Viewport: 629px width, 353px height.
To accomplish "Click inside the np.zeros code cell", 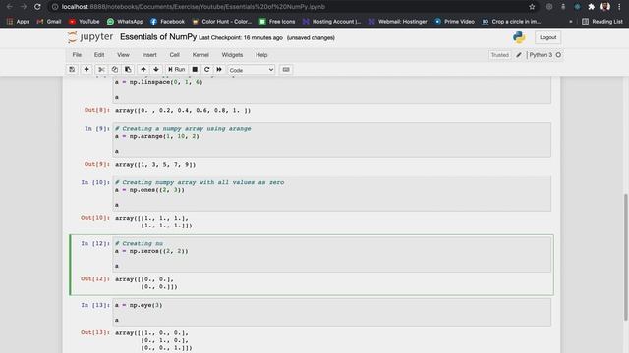I will (332, 255).
